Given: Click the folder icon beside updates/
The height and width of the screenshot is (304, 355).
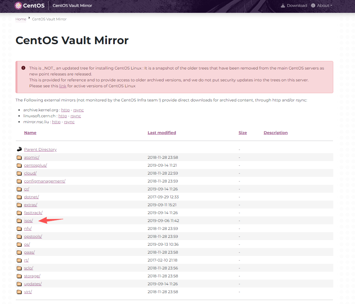Looking at the screenshot, I should point(19,284).
